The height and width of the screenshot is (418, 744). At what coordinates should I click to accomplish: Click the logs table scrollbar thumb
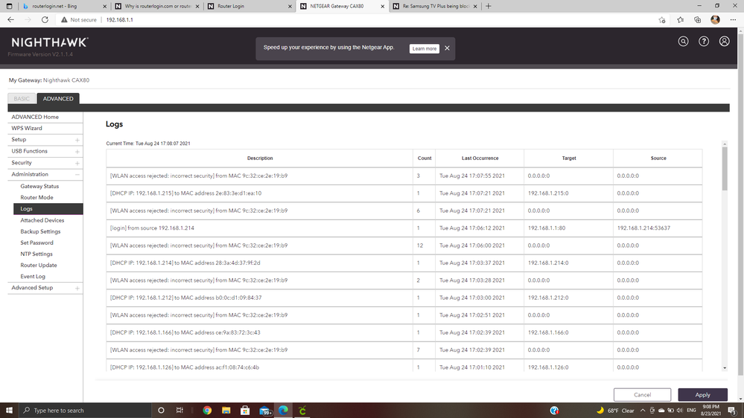pos(725,169)
